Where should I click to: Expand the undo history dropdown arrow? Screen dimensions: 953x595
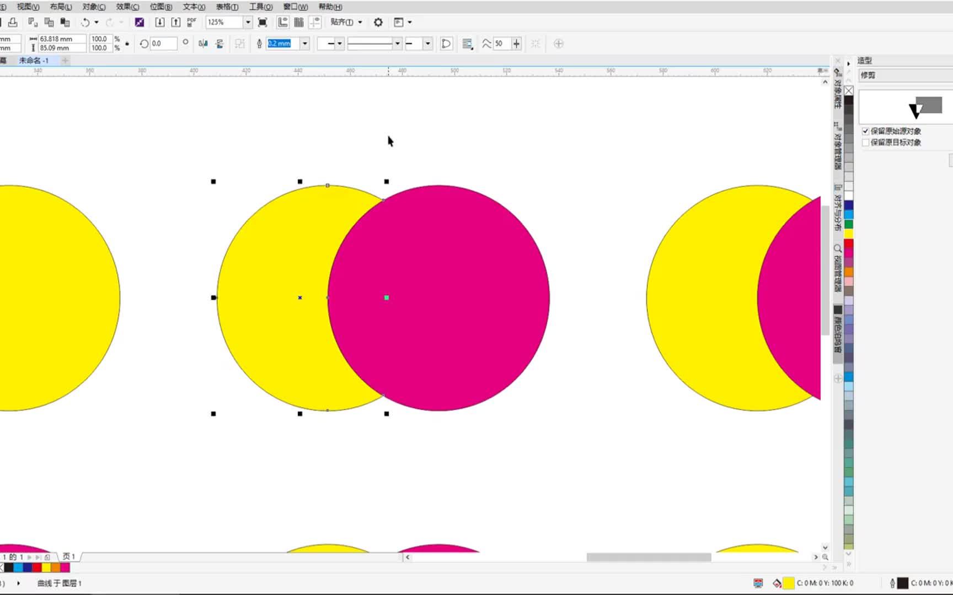pos(97,22)
